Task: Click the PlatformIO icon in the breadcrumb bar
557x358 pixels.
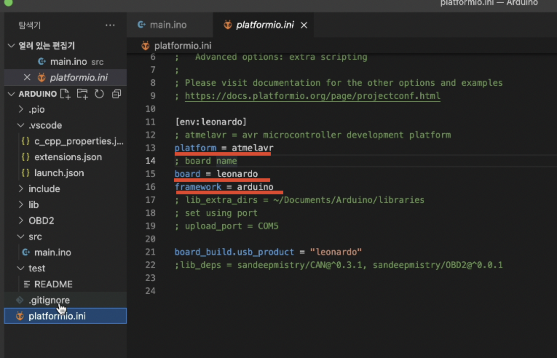Action: pyautogui.click(x=145, y=45)
